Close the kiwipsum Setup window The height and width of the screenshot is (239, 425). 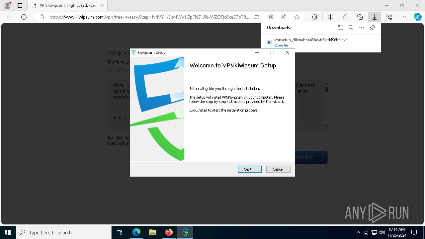tap(287, 52)
